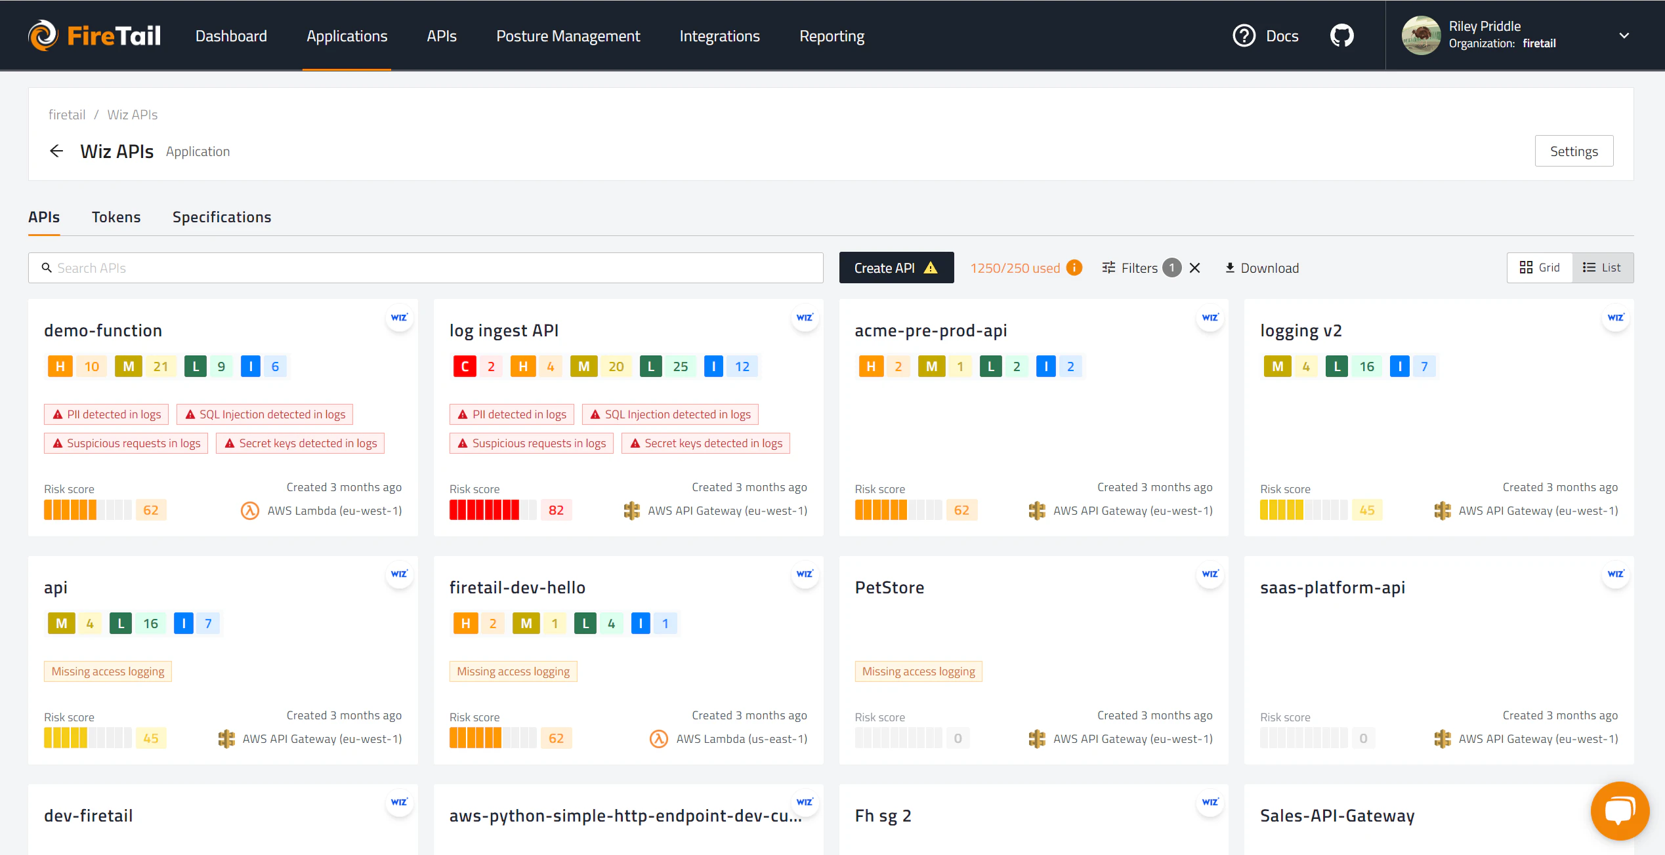Viewport: 1665px width, 855px height.
Task: Open the Dashboard nav item
Action: click(x=231, y=36)
